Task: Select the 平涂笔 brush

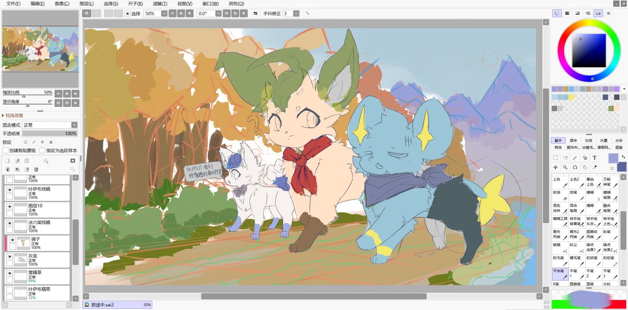Action: coord(560,273)
